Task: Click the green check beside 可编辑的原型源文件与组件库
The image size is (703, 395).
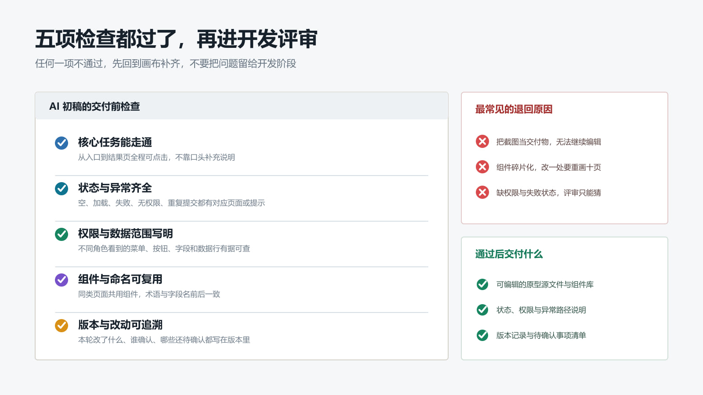Action: click(482, 284)
